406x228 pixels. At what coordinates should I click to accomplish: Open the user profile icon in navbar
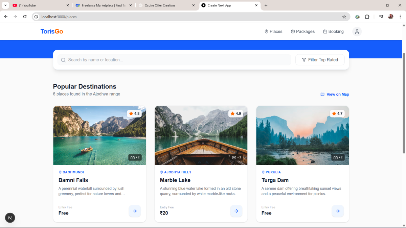tap(357, 31)
